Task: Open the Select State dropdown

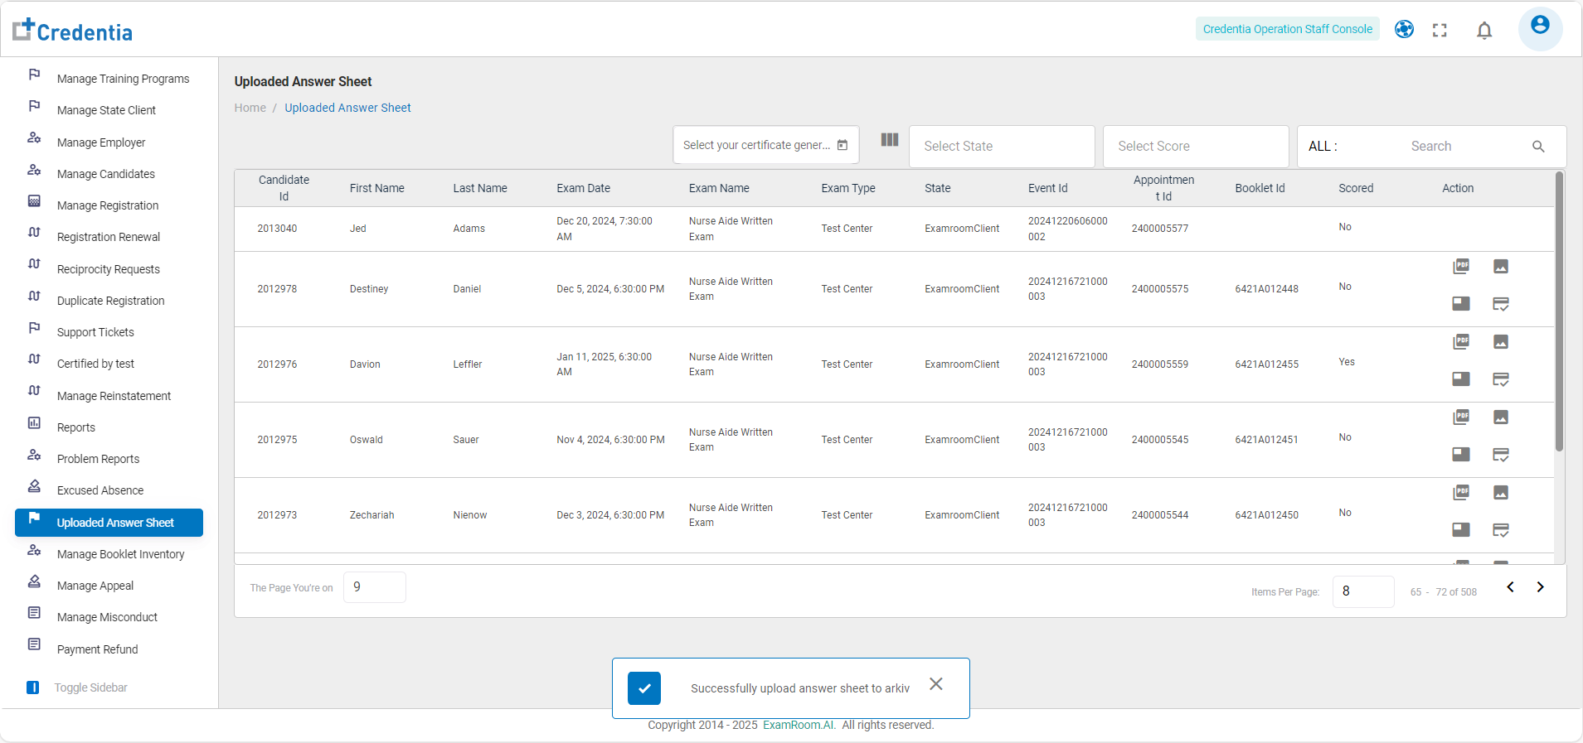Action: point(1002,147)
